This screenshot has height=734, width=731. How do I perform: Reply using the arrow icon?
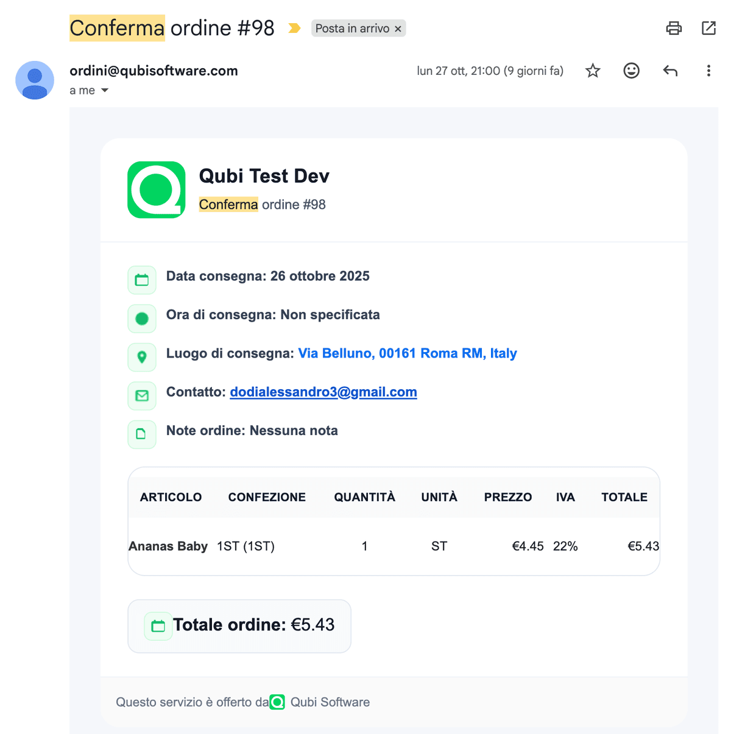pyautogui.click(x=670, y=71)
